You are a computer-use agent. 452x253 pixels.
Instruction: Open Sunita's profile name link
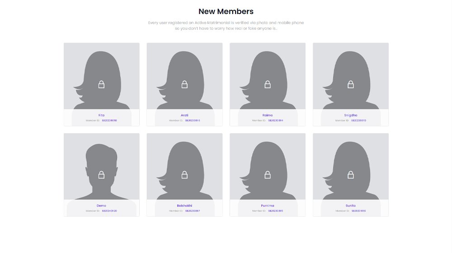coord(351,206)
